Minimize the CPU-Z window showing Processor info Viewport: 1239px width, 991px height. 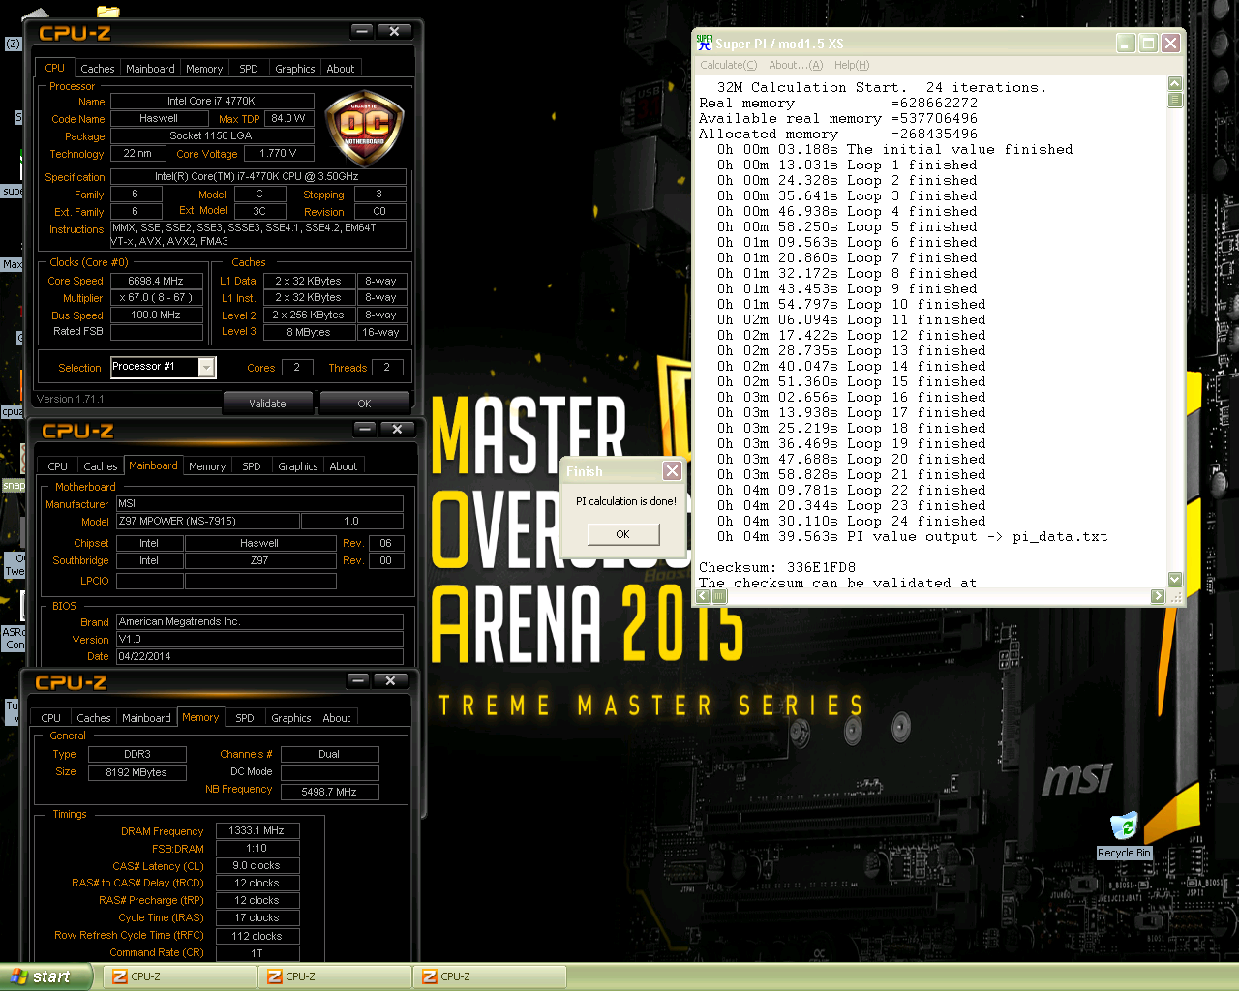coord(362,31)
